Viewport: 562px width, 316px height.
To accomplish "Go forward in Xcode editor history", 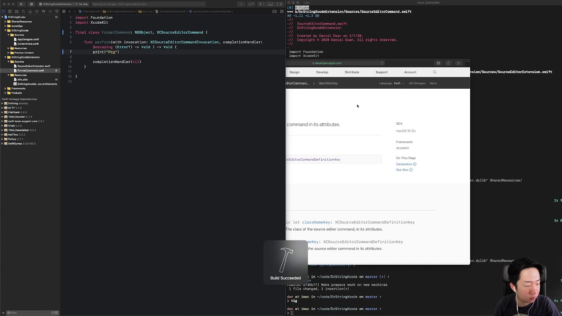I will (74, 11).
